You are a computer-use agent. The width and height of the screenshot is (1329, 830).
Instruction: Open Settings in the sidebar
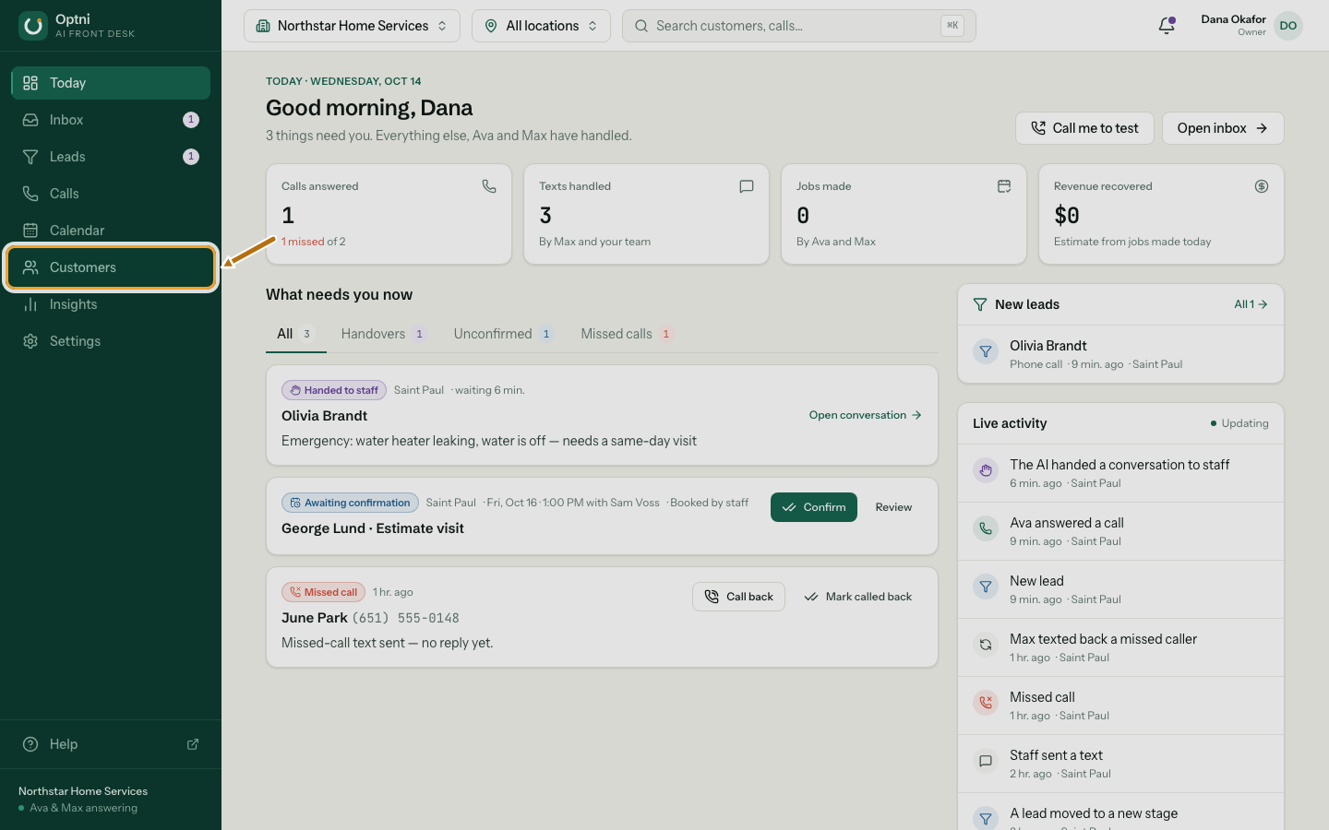click(x=111, y=341)
